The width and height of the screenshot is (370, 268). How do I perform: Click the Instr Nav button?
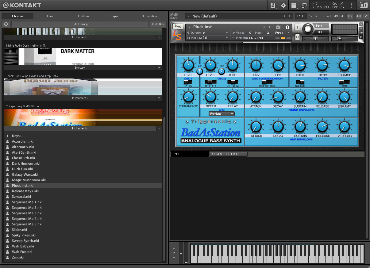point(158,24)
